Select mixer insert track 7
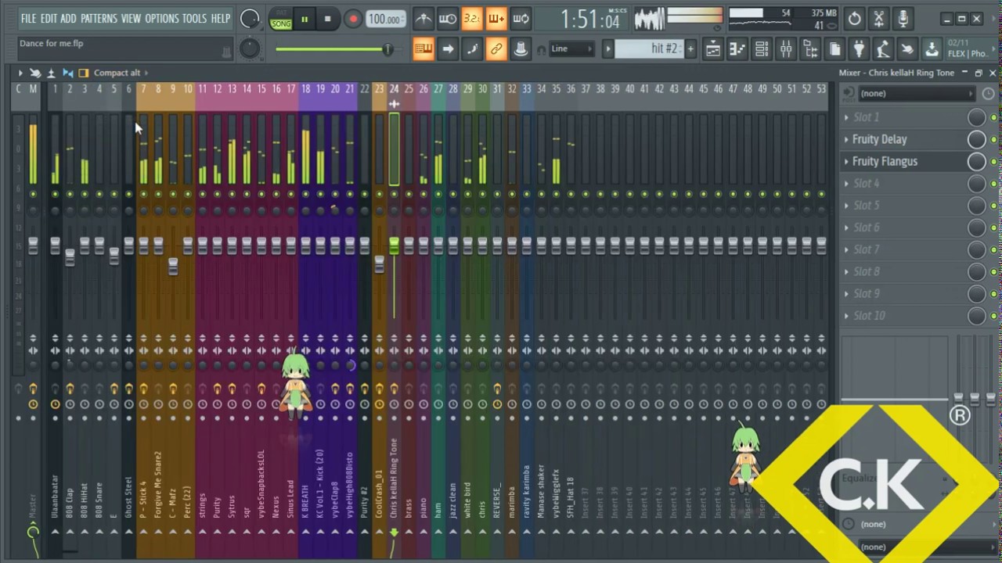1002x563 pixels. click(143, 89)
